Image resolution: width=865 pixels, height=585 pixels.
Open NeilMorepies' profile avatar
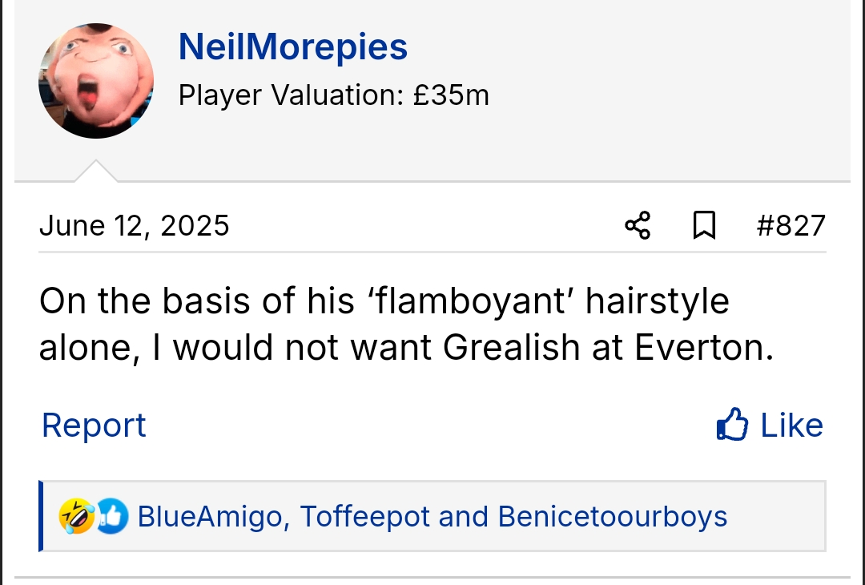pos(96,81)
